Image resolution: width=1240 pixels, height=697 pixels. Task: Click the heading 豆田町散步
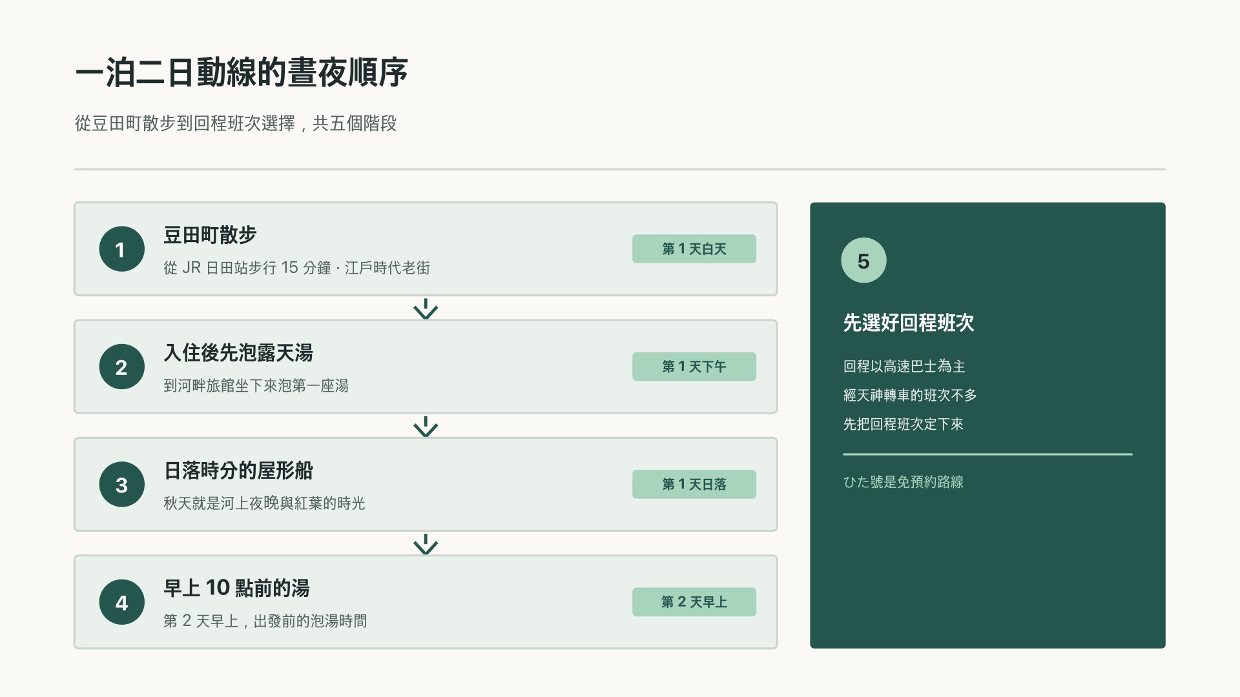(210, 235)
